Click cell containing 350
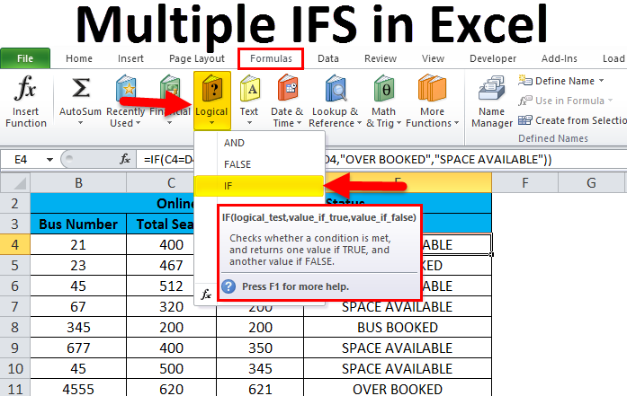The image size is (627, 396). pyautogui.click(x=260, y=348)
